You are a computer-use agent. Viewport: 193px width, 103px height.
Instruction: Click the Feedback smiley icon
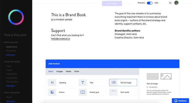click(176, 101)
